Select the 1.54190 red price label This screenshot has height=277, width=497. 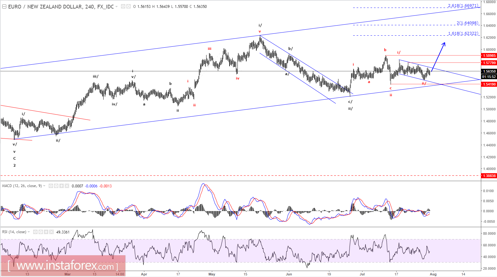[489, 84]
